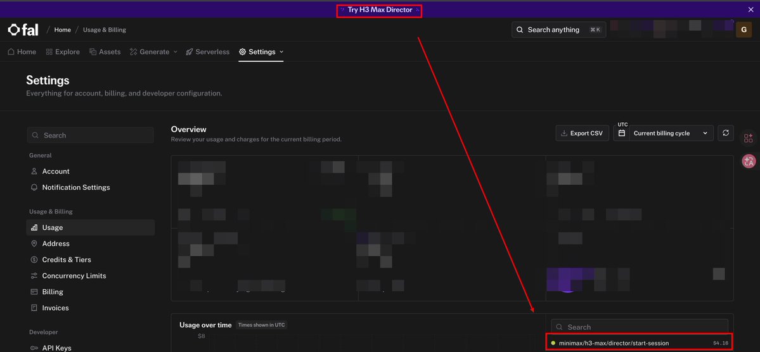
Task: Click the Usage bar-chart icon
Action: pos(34,227)
